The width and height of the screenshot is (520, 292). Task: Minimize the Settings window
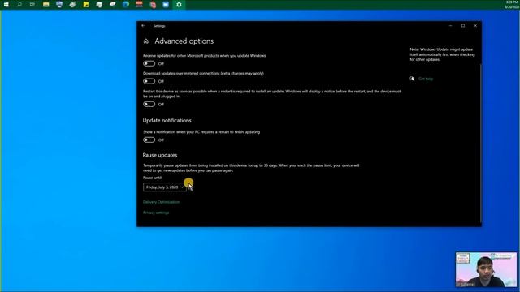tap(450, 26)
